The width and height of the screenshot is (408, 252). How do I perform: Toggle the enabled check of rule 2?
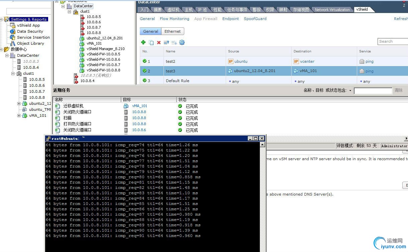[x=145, y=71]
